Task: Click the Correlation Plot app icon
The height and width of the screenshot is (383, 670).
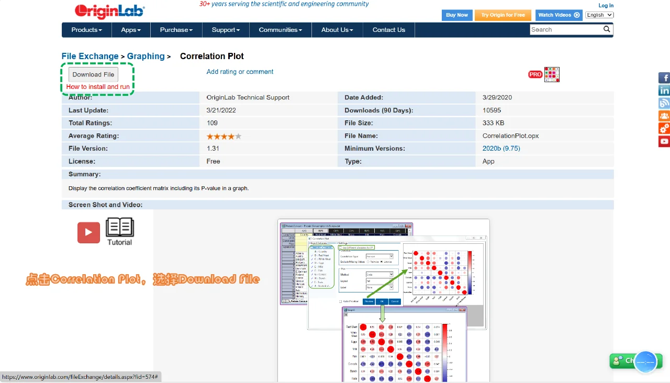Action: [552, 74]
